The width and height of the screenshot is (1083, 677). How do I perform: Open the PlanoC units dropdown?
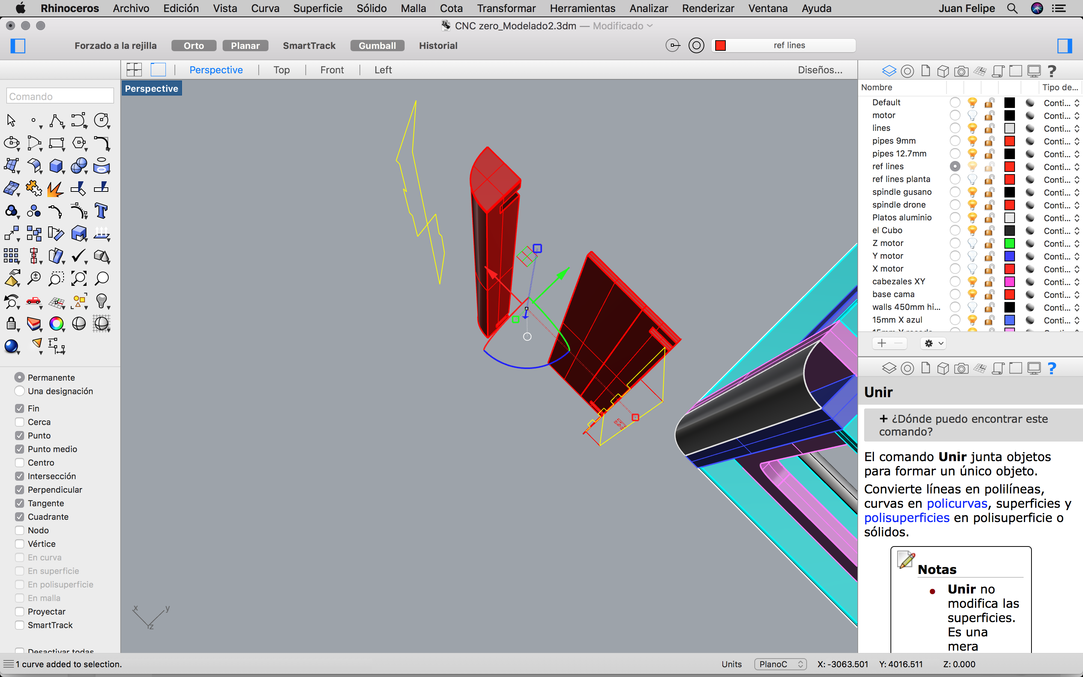point(780,664)
